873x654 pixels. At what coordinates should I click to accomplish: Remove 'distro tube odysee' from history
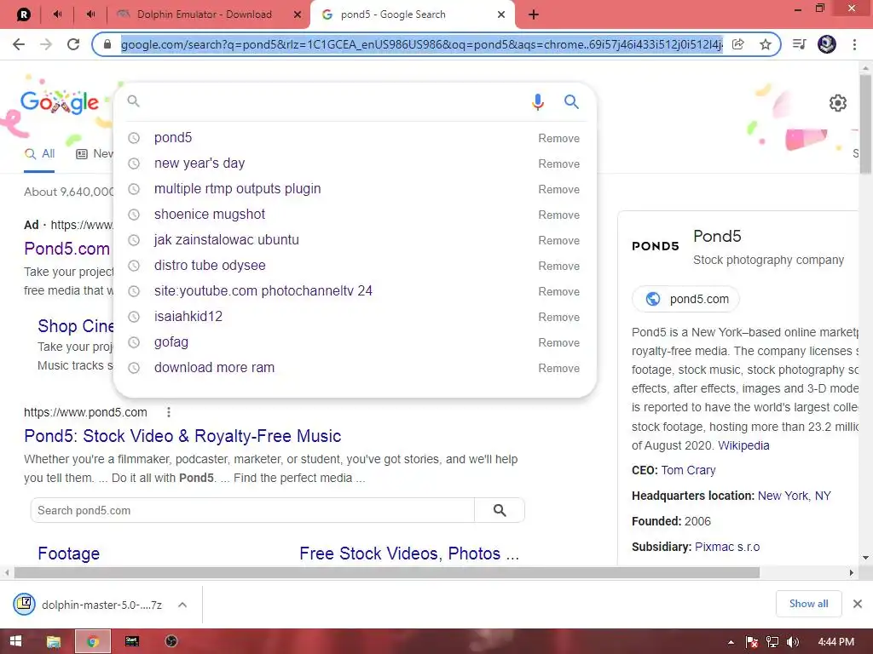[559, 267]
